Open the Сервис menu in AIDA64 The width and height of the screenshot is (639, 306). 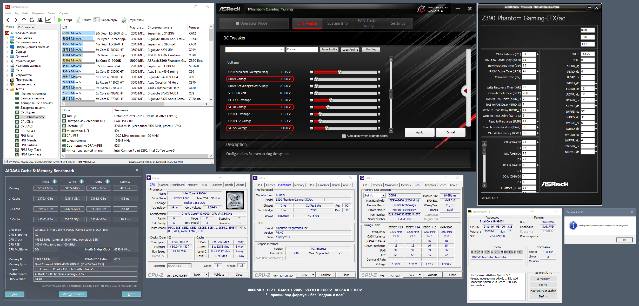click(52, 13)
